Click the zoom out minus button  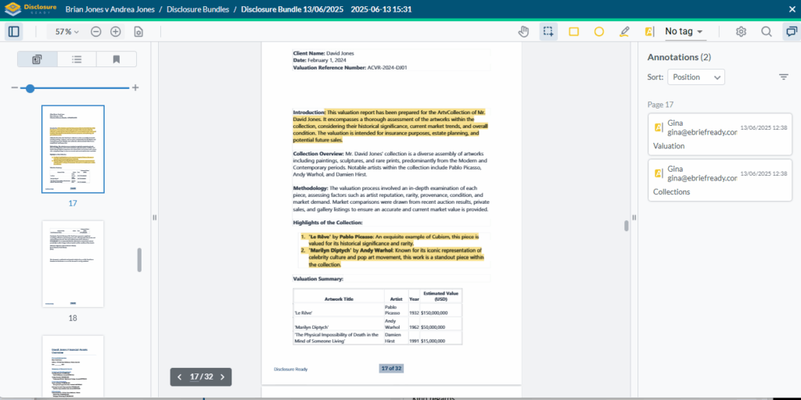(95, 32)
